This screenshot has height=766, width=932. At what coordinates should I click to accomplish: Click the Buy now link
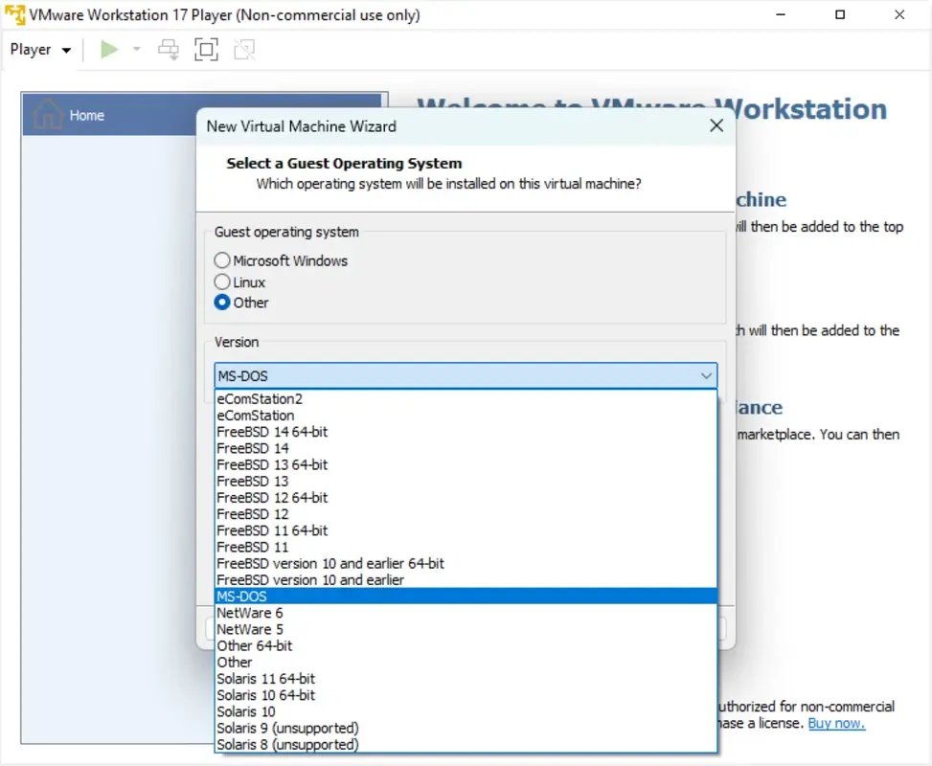[x=836, y=723]
